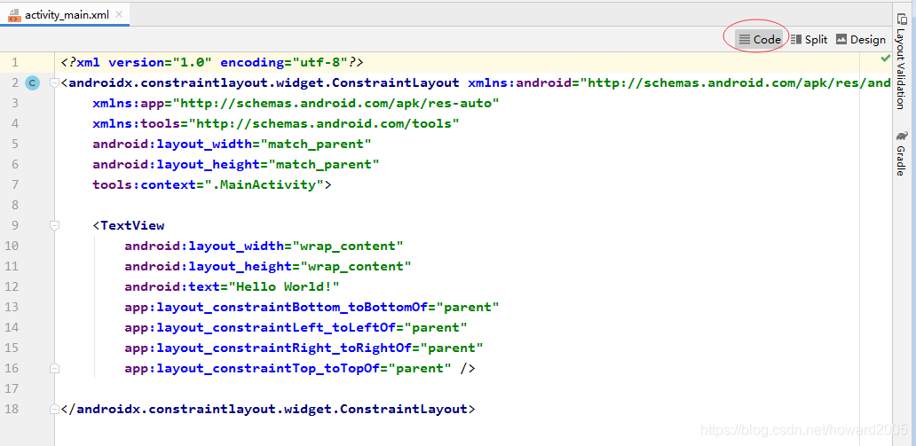
Task: Click "match_parent" value of layout_width
Action: click(x=317, y=145)
